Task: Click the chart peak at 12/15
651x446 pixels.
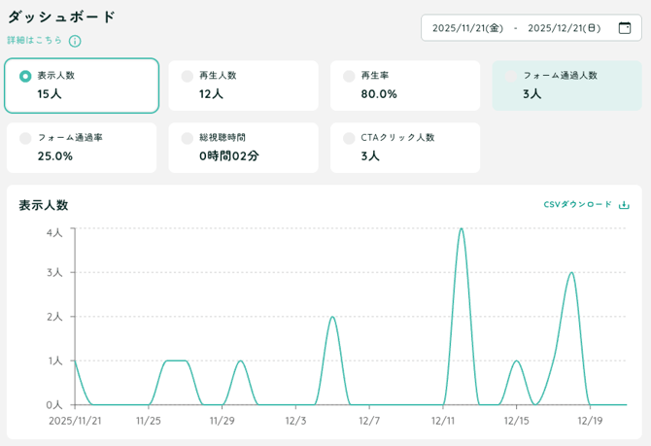Action: 516,361
